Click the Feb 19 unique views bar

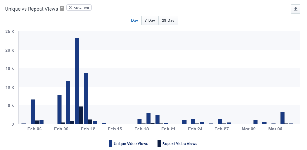pyautogui.click(x=149, y=118)
